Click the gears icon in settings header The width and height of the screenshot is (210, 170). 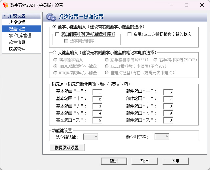(51, 17)
